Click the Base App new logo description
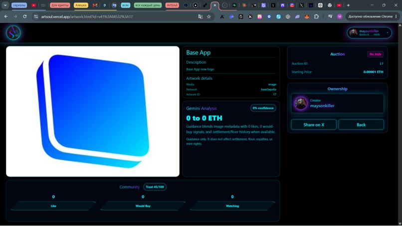Screen dimensions: 402x226 pos(200,69)
